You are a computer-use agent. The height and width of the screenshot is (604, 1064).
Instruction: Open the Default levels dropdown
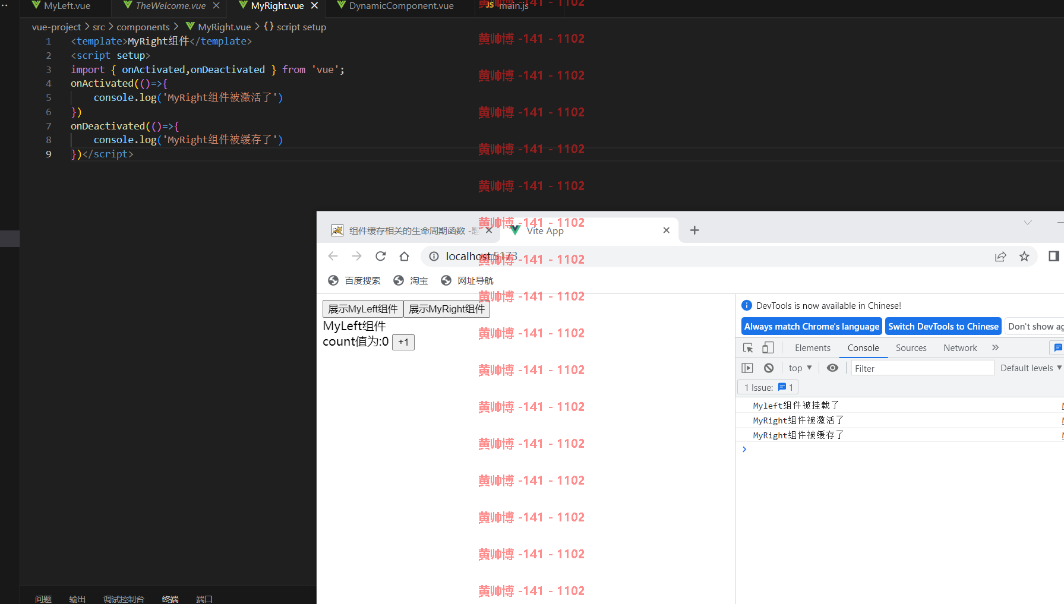[x=1030, y=368]
